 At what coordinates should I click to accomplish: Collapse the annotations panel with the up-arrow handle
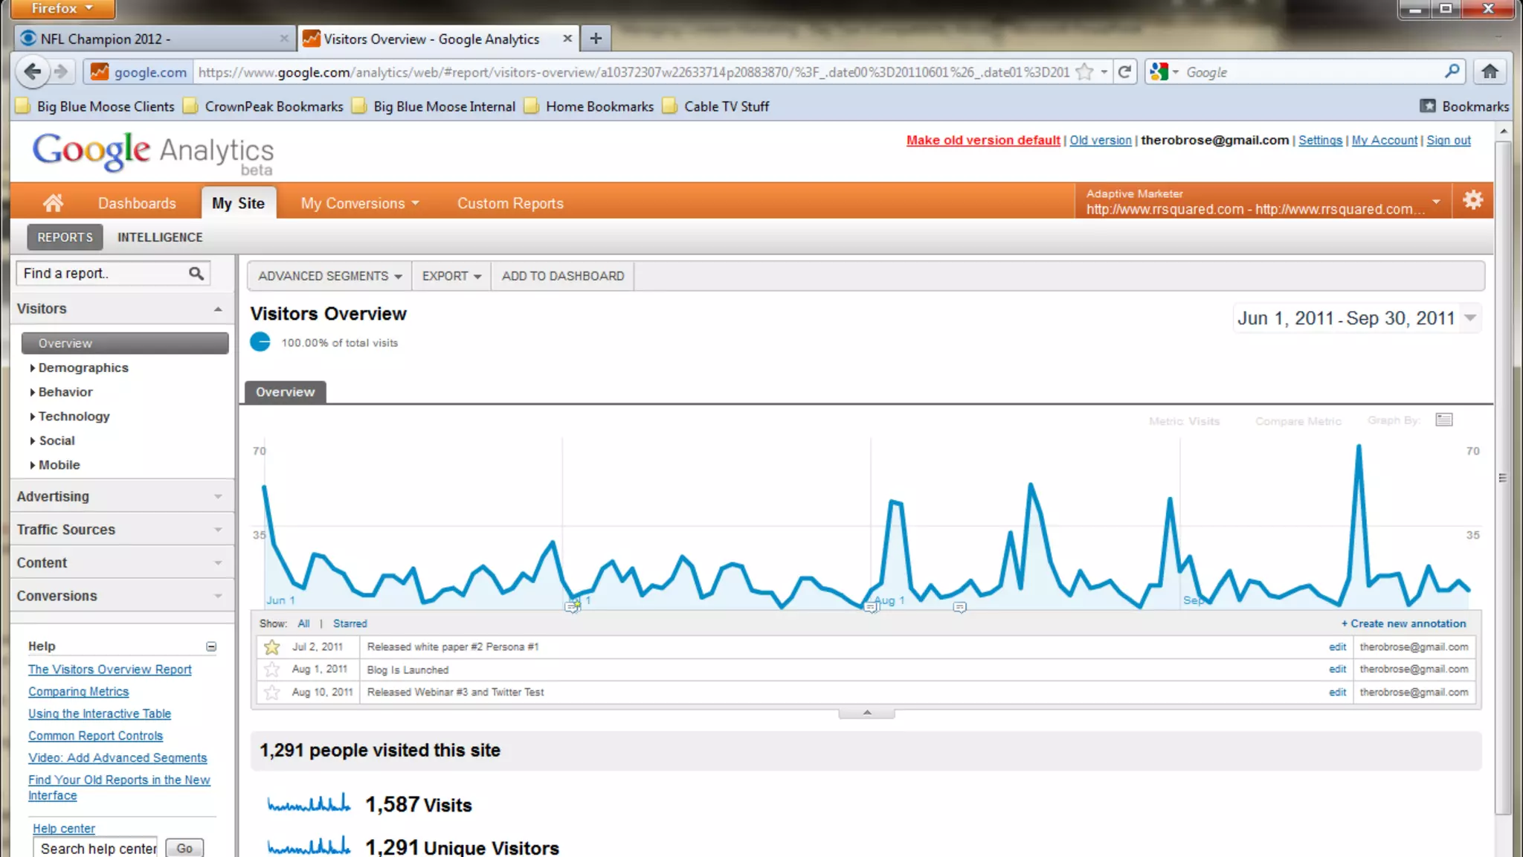(x=866, y=713)
